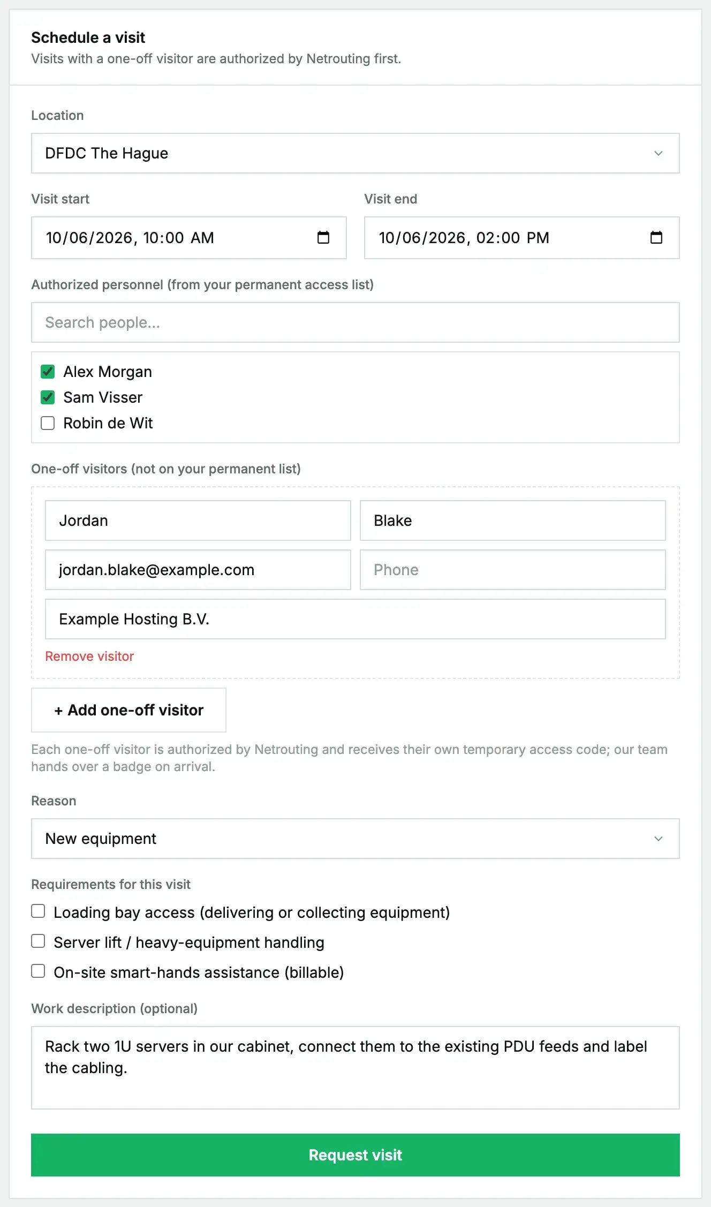Uncheck the Sam Visser checkbox
The height and width of the screenshot is (1207, 711).
(x=48, y=397)
